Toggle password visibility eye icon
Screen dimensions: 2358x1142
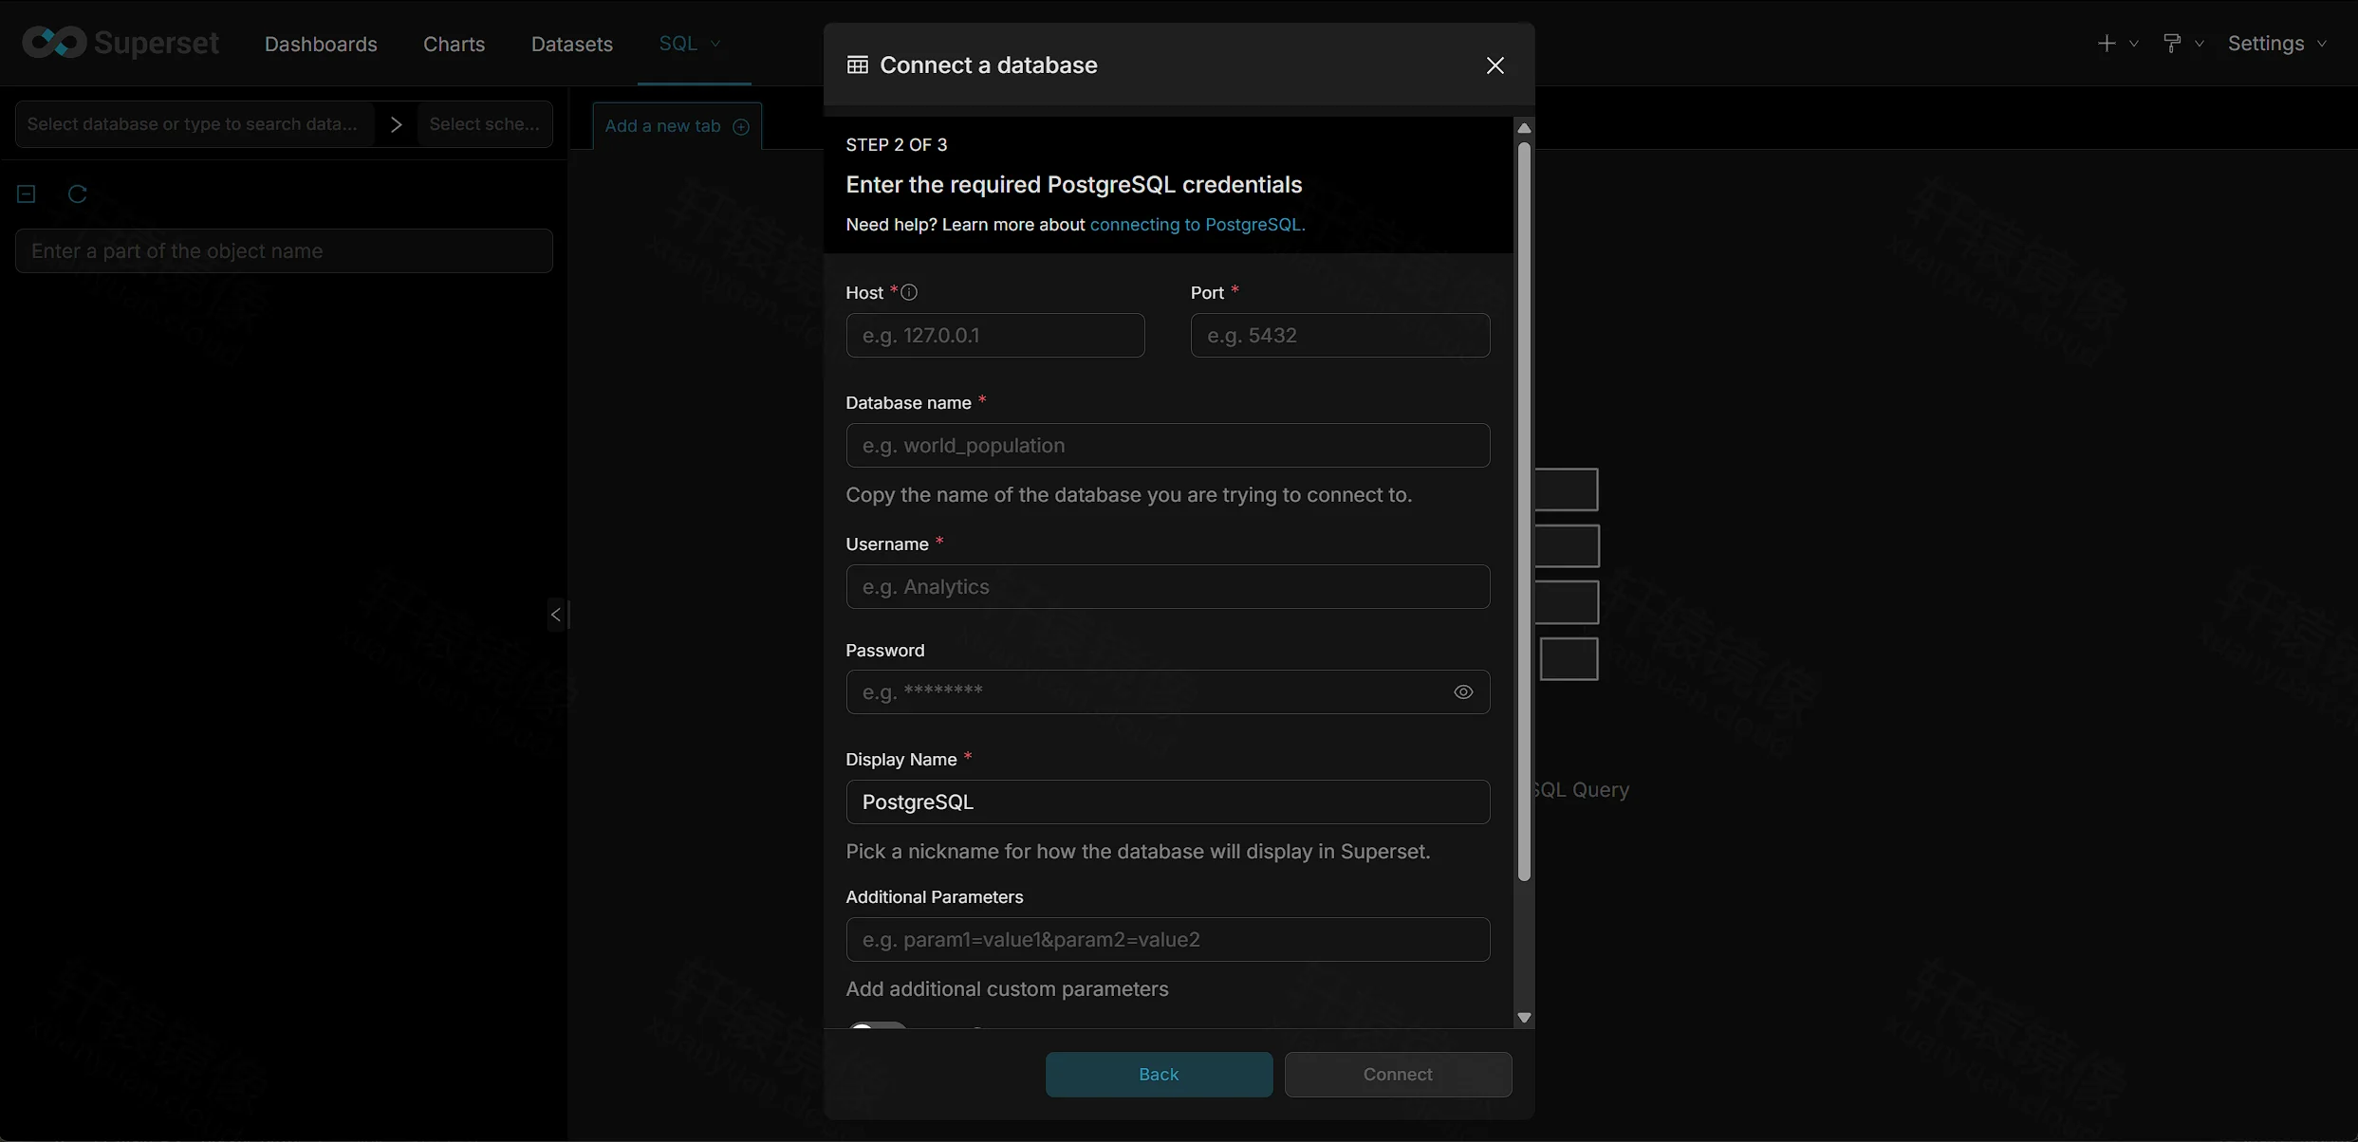[x=1463, y=692]
